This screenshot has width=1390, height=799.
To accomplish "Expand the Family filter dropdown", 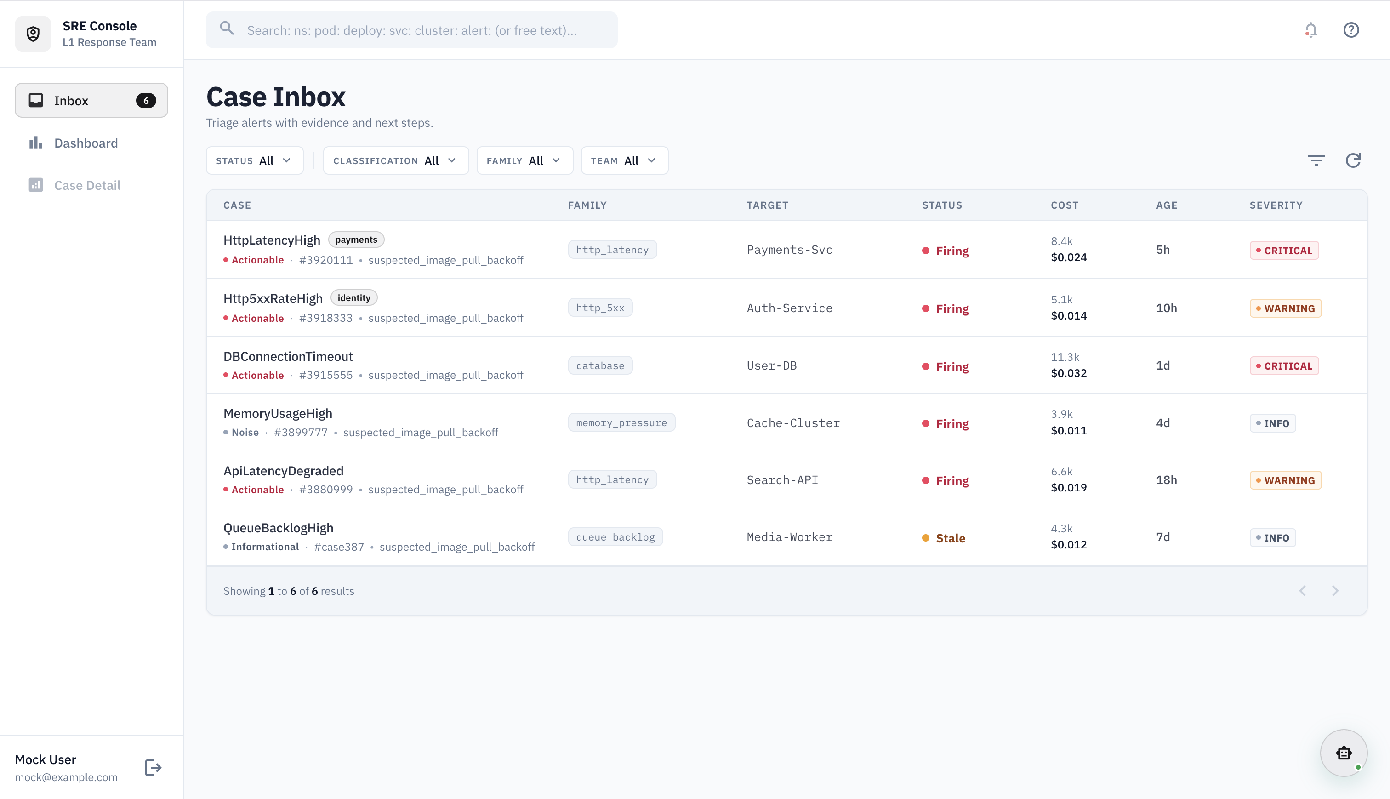I will point(524,161).
